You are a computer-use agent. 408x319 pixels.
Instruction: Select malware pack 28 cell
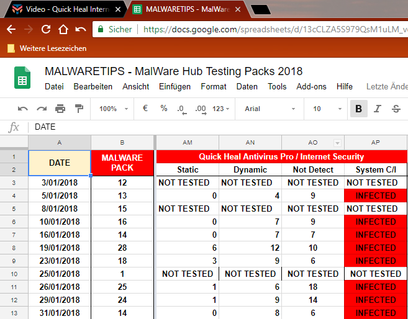tap(122, 248)
